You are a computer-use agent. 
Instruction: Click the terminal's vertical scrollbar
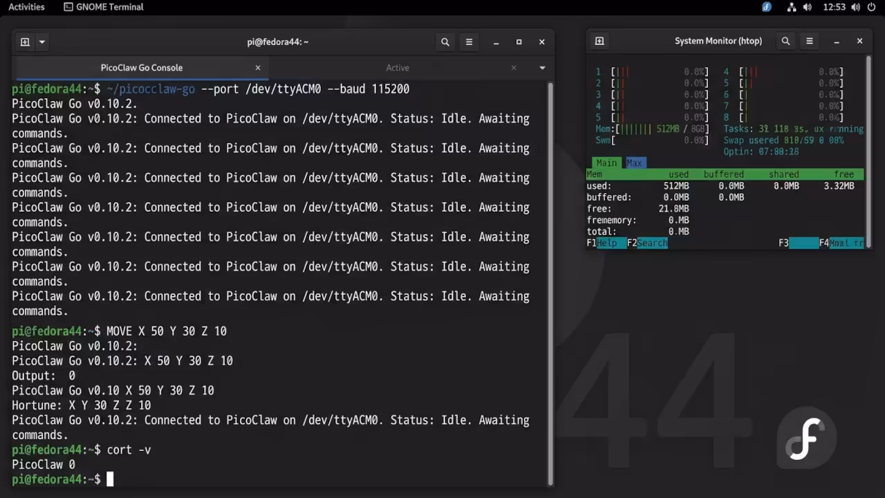click(550, 284)
